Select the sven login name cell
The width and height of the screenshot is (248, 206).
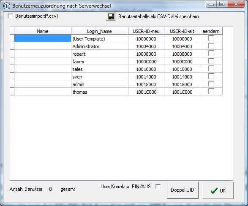click(100, 77)
